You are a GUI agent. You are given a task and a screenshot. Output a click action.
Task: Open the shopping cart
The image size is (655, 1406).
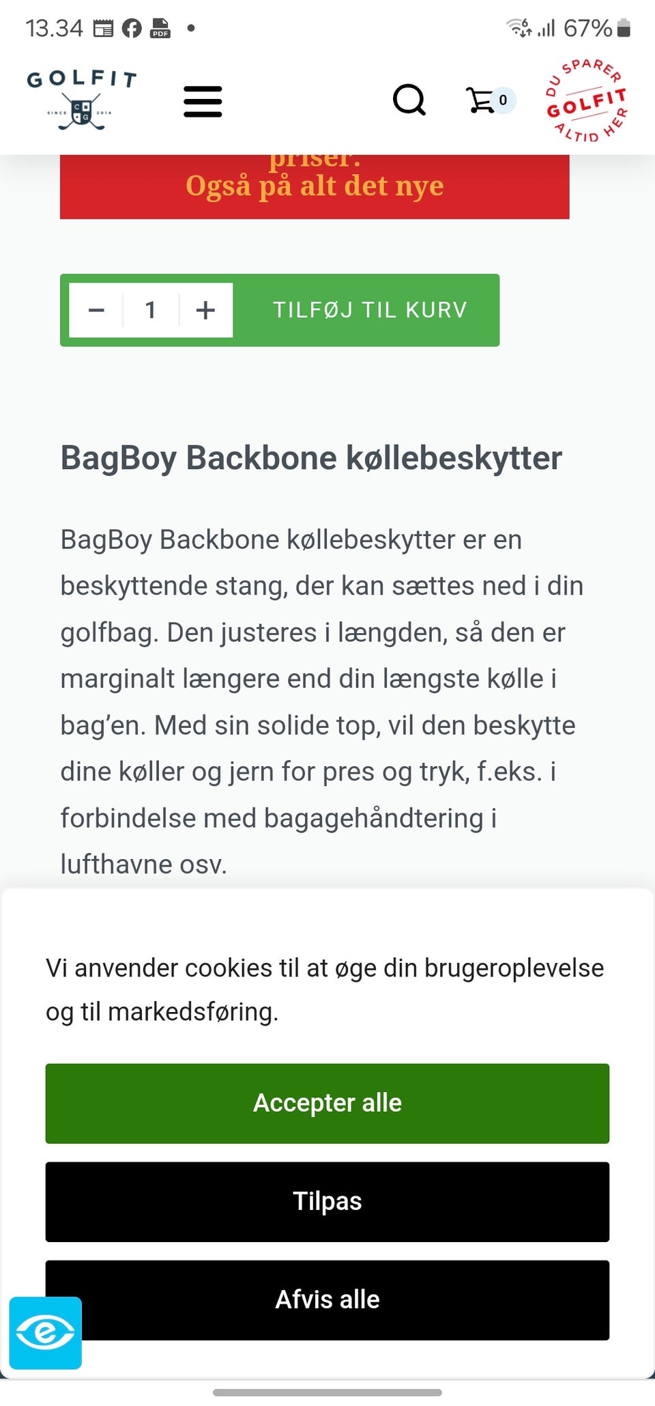click(x=482, y=101)
